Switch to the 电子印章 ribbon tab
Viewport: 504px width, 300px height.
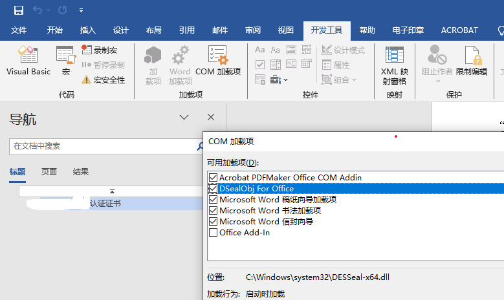(408, 30)
